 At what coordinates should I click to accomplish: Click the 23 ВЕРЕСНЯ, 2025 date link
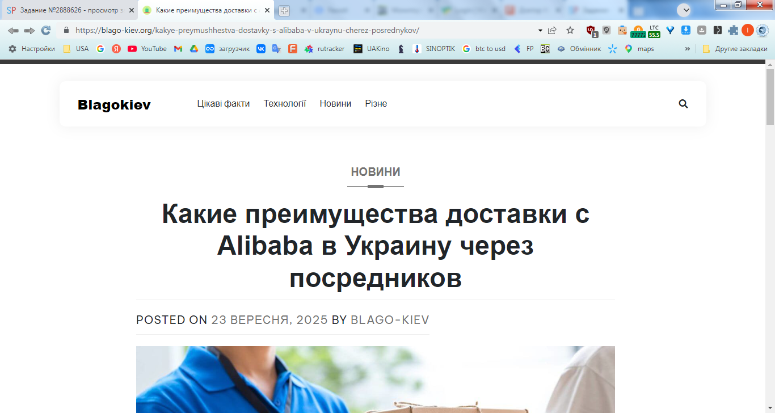tap(269, 320)
